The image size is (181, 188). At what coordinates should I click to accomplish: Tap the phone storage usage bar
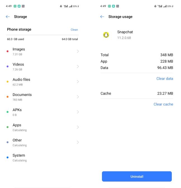pyautogui.click(x=42, y=35)
